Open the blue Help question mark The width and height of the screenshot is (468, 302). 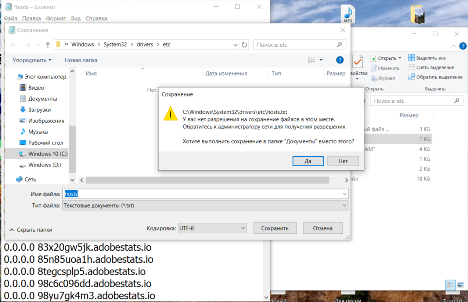tap(340, 60)
